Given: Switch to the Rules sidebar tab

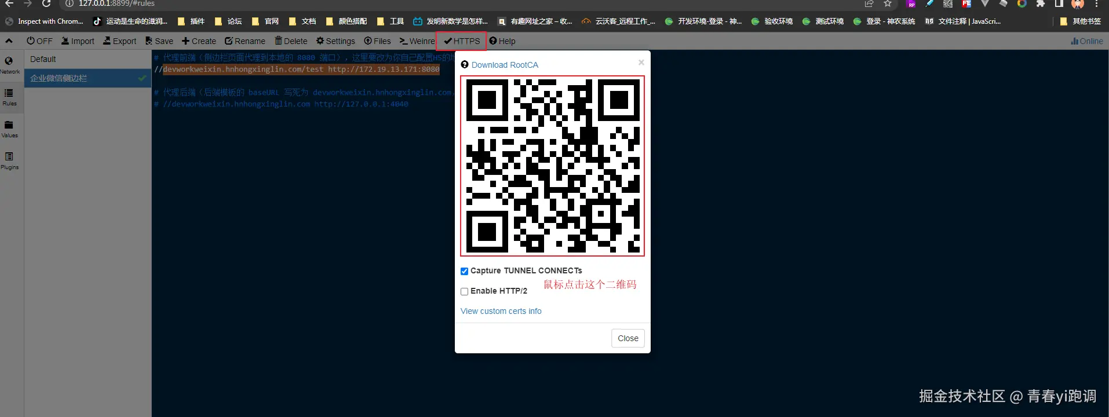Looking at the screenshot, I should coord(9,97).
